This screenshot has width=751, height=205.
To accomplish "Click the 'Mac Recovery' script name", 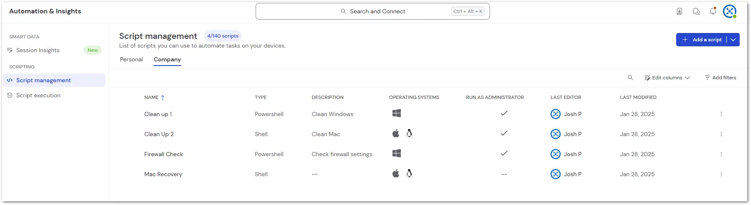I will click(x=163, y=174).
